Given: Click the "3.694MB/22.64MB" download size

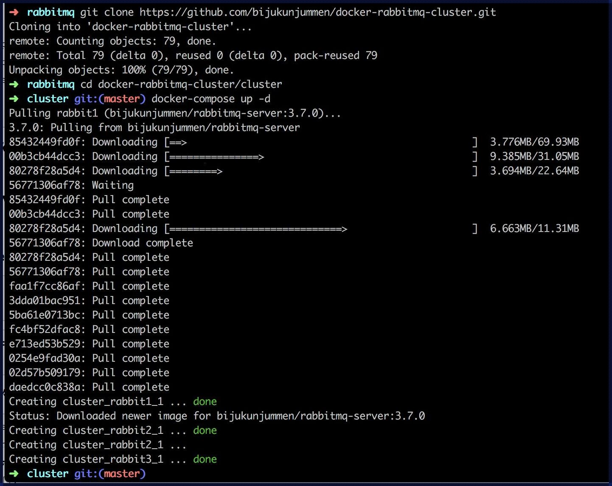Looking at the screenshot, I should coord(534,171).
